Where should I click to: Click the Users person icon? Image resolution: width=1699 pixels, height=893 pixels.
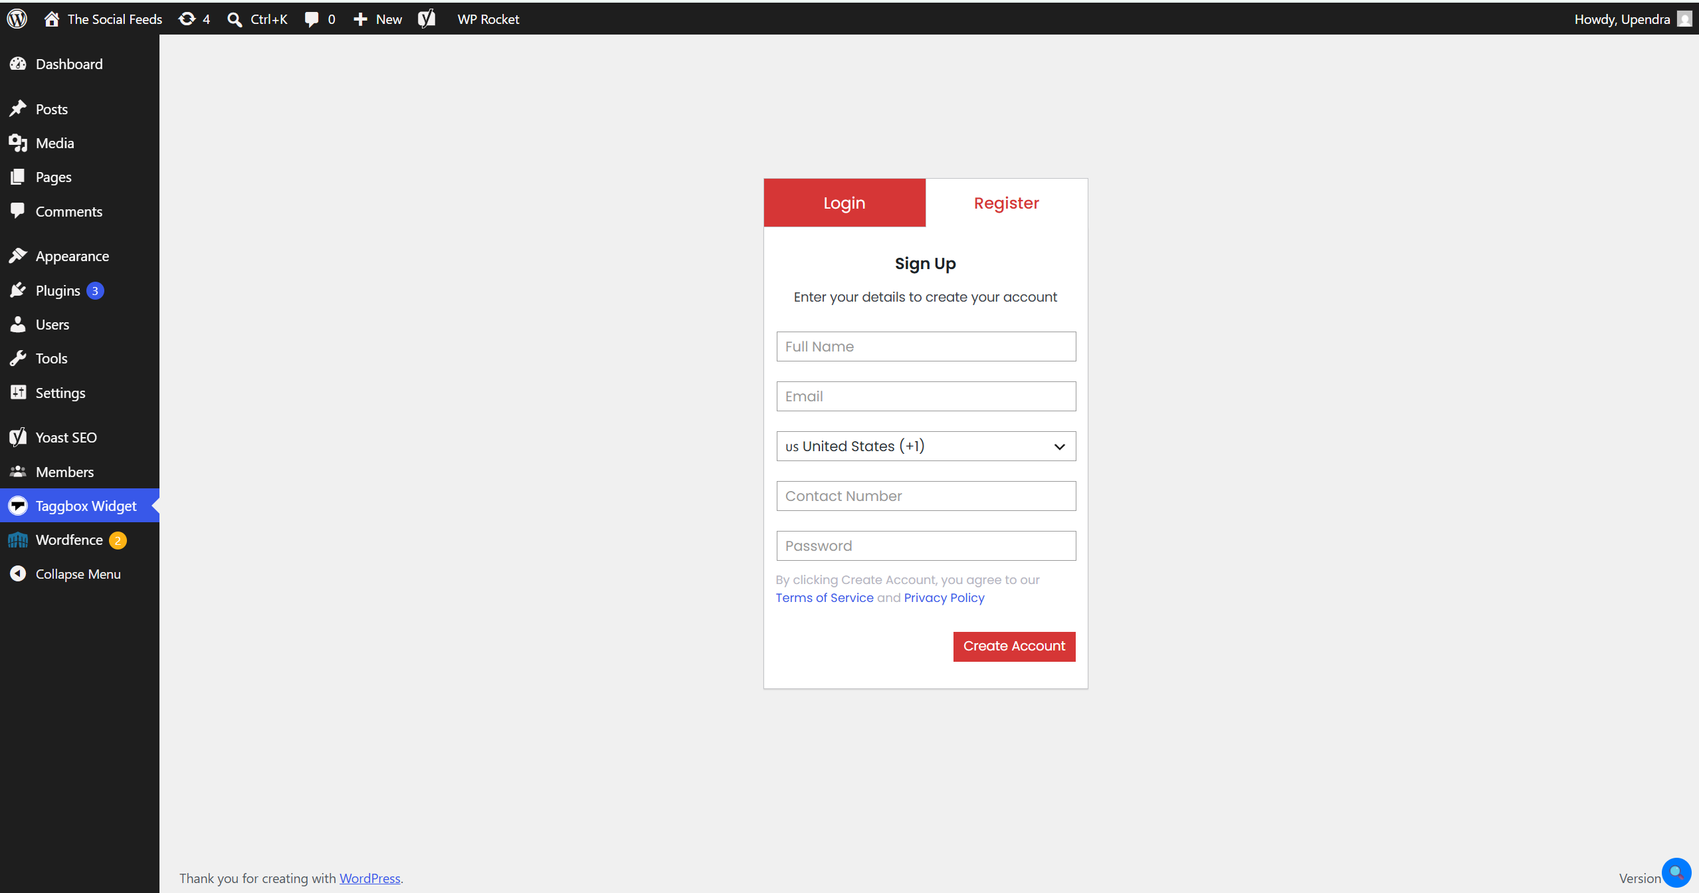tap(18, 324)
